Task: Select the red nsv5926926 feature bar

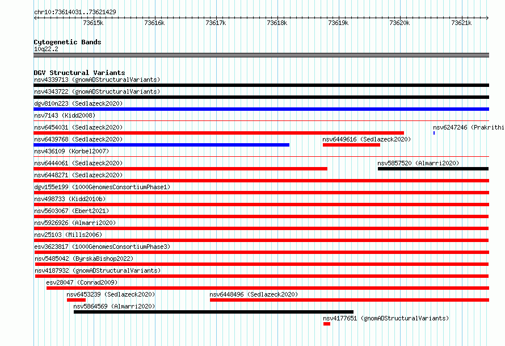Action: [261, 228]
